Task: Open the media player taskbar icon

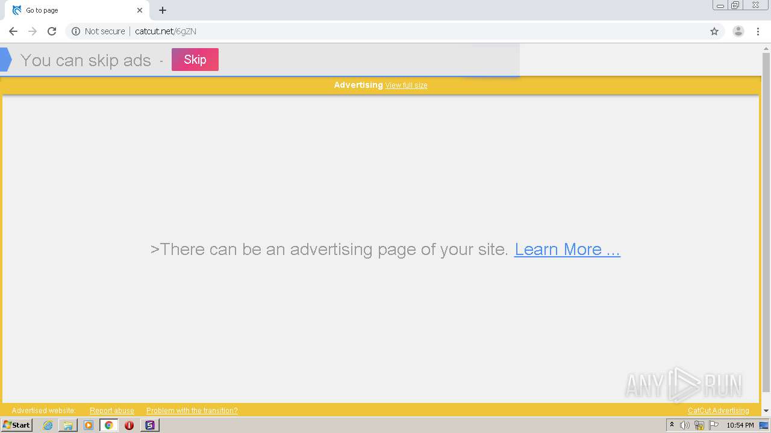Action: click(89, 425)
